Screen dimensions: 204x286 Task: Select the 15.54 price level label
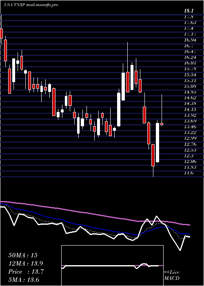pyautogui.click(x=190, y=75)
